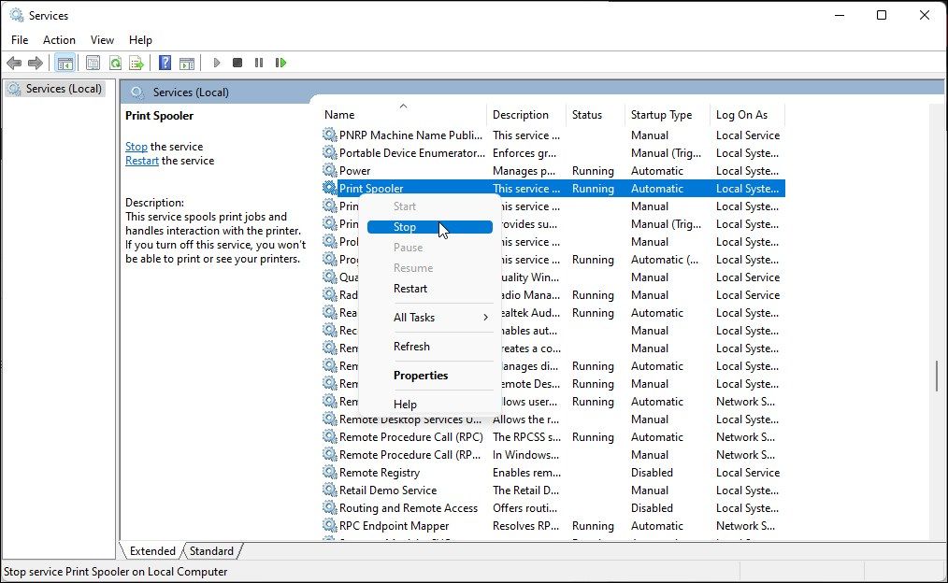This screenshot has height=583, width=948.
Task: Click the Back navigation arrow
Action: (15, 63)
